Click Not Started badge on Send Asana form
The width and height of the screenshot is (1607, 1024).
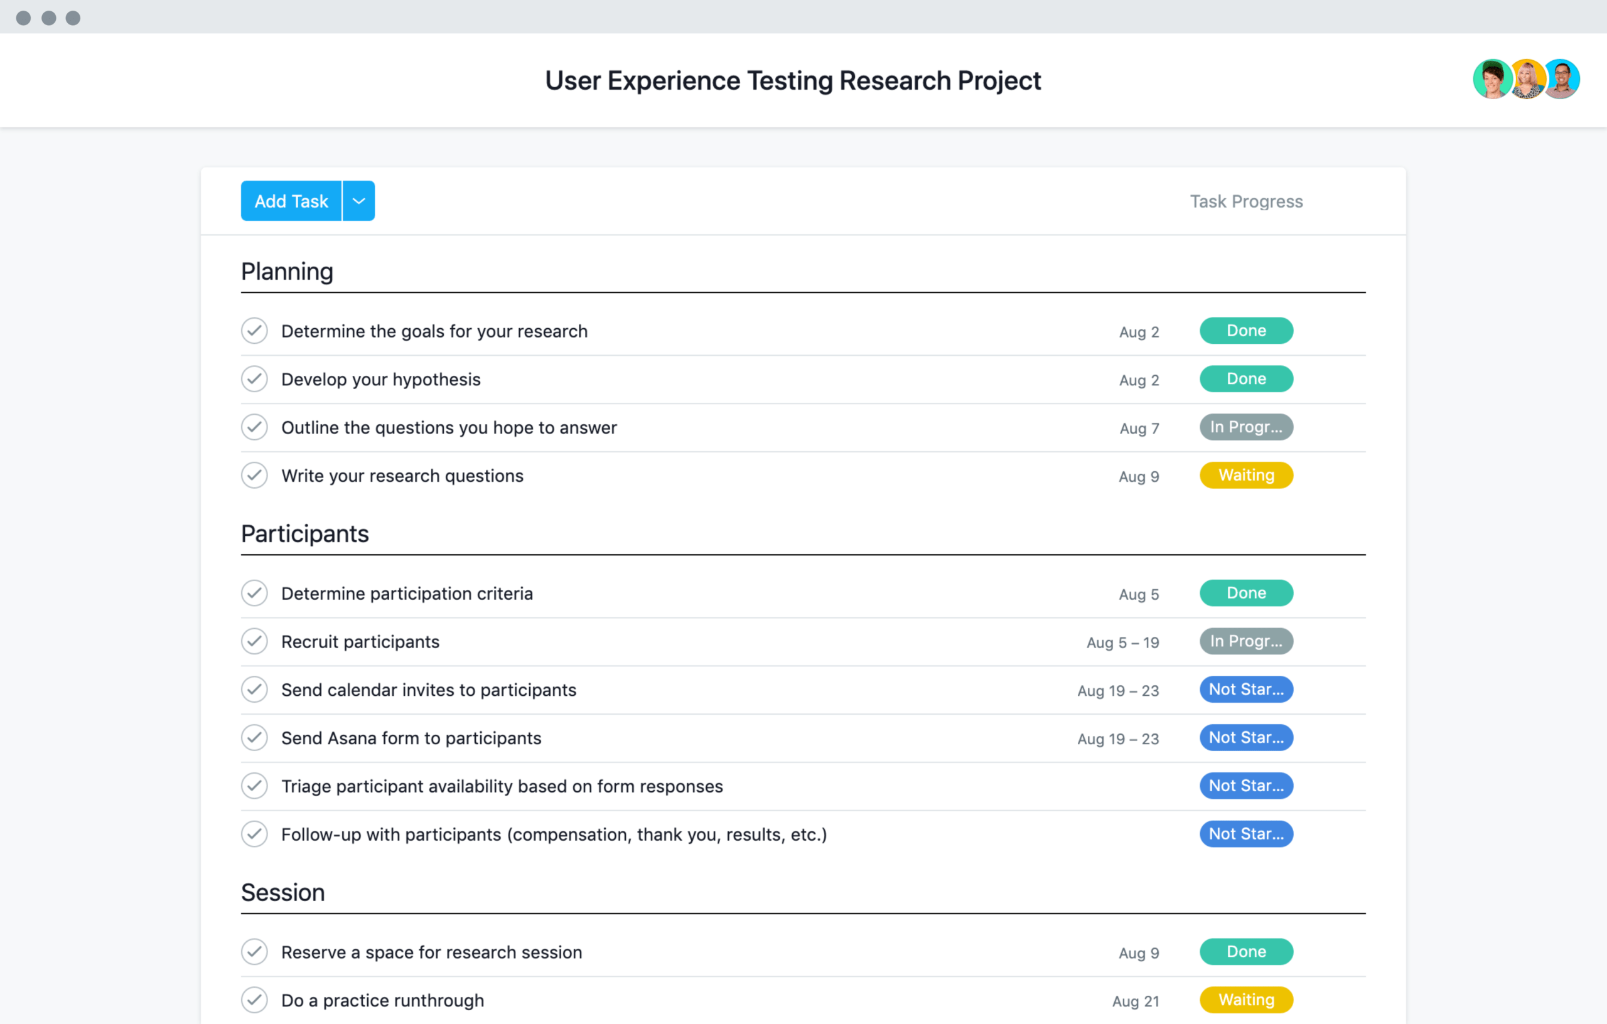1245,736
